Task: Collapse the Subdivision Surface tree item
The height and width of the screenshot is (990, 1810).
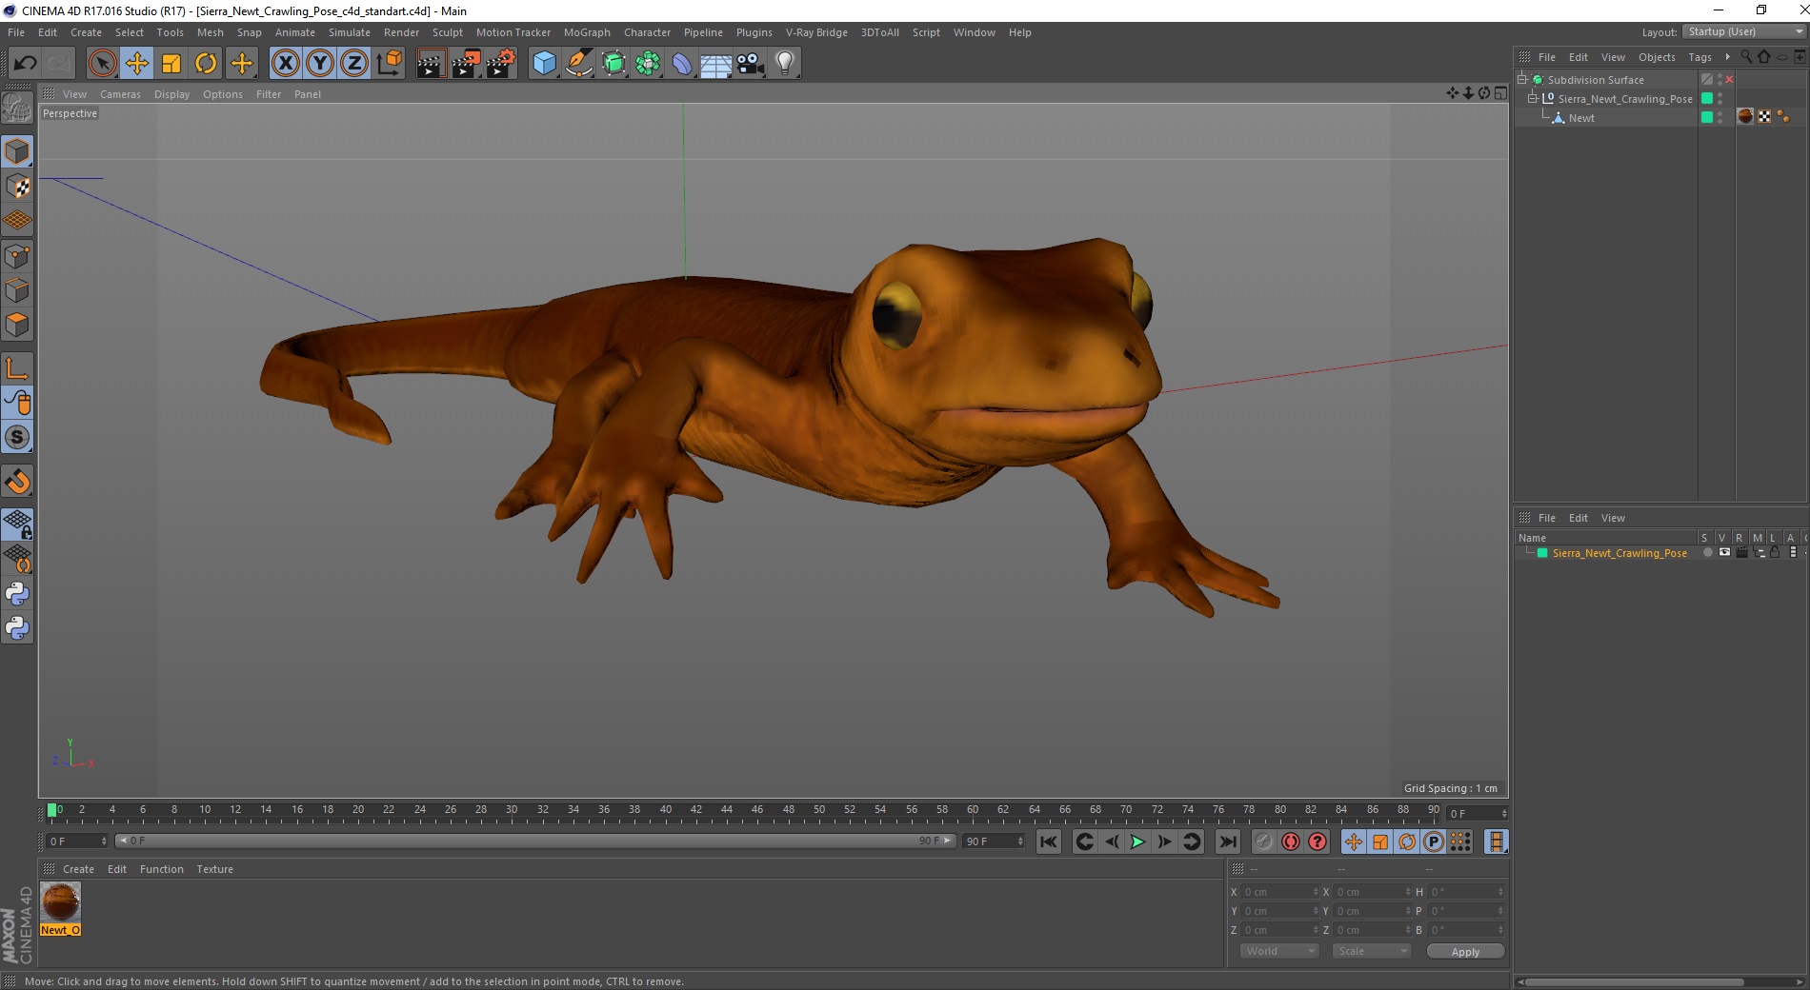Action: 1522,79
